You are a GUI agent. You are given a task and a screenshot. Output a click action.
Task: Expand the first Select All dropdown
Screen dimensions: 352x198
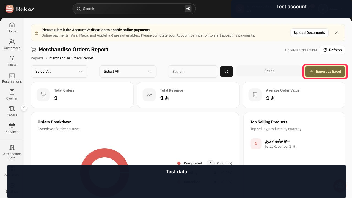(59, 71)
